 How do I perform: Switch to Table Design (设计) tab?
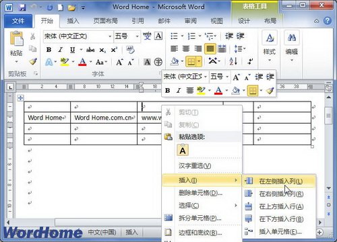click(244, 21)
